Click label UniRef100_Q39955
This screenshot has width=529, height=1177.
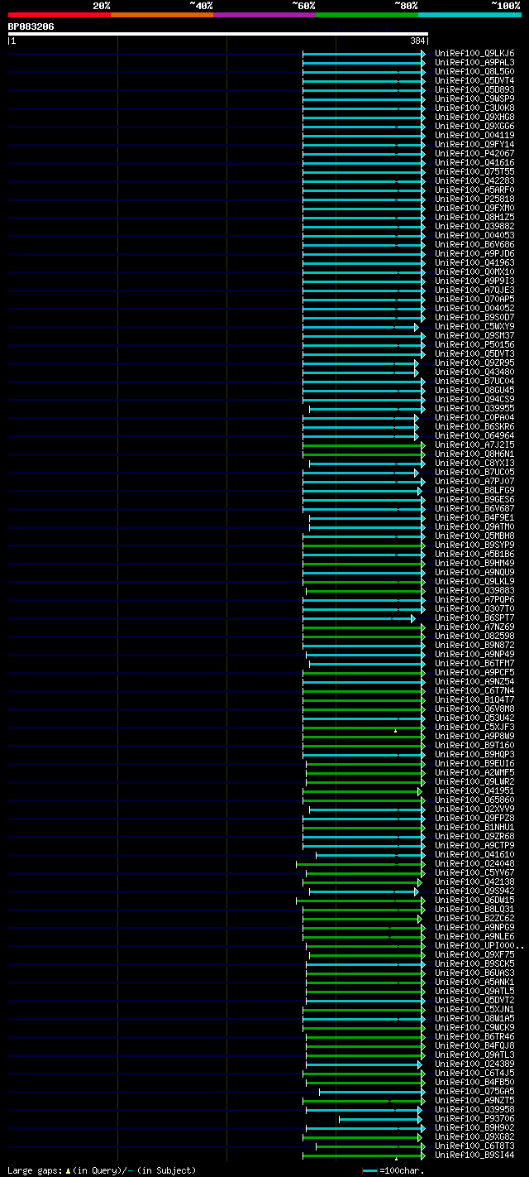474,408
